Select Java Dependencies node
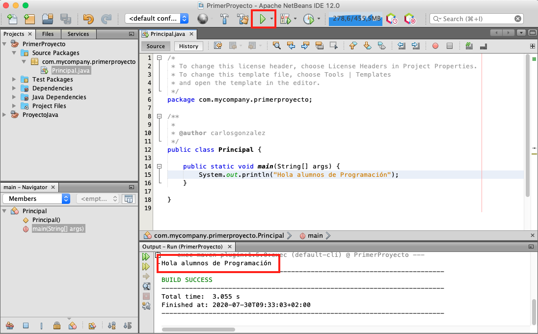 point(59,97)
